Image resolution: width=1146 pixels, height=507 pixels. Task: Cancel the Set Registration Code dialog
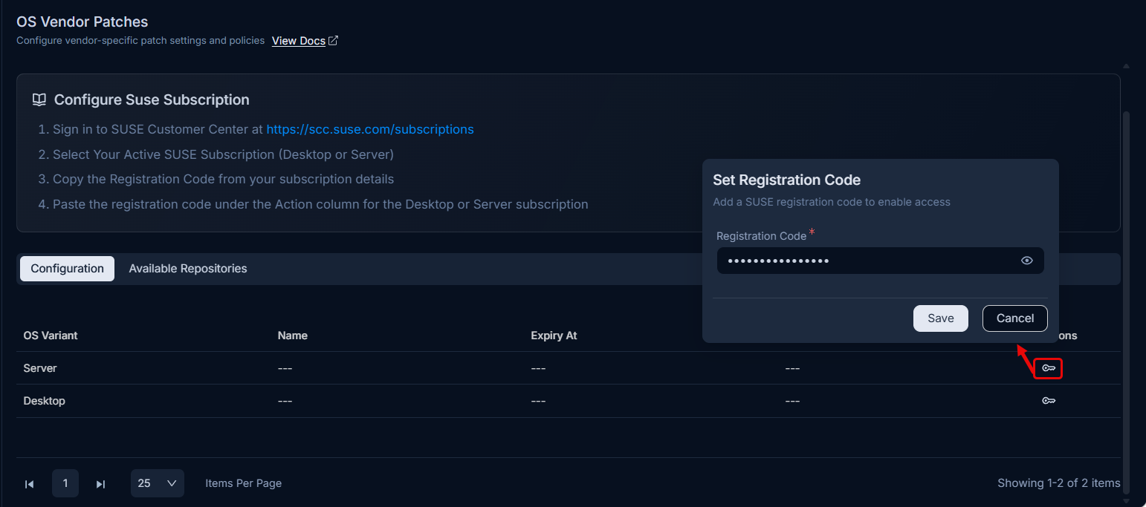[x=1015, y=318]
